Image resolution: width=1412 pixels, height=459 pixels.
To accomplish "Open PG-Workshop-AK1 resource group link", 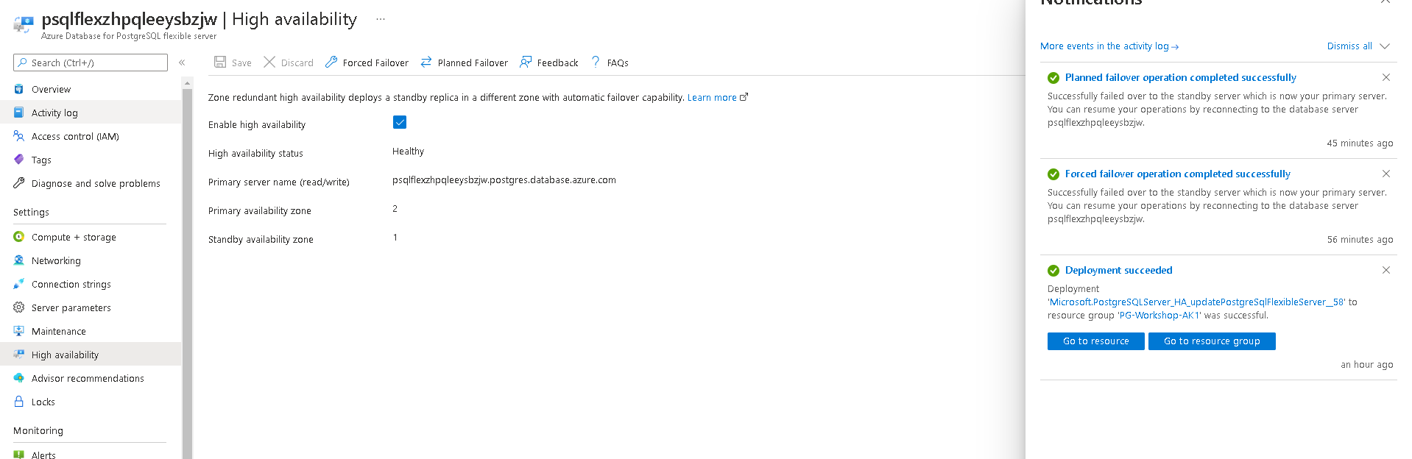I will point(1159,315).
